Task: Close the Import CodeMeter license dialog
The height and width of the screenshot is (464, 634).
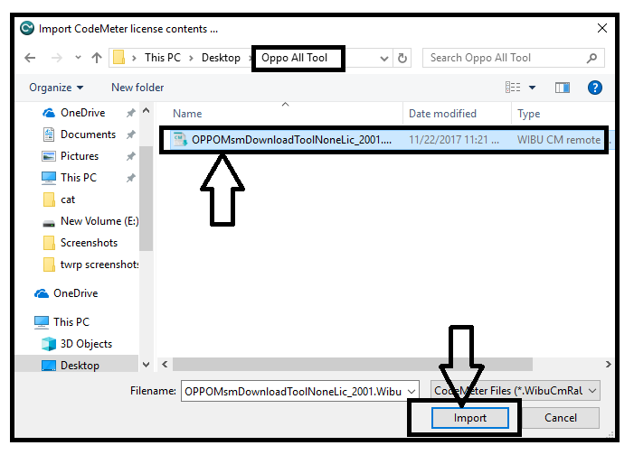Action: pyautogui.click(x=602, y=28)
